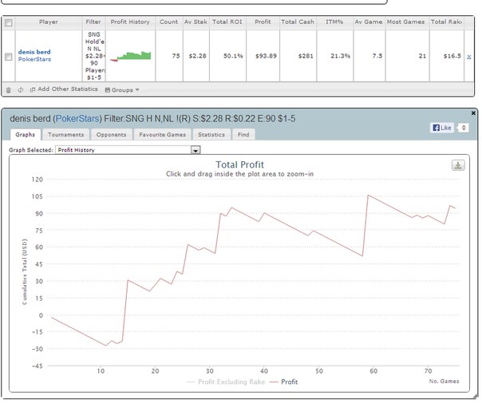Sort by the Total ROI column header
This screenshot has width=482, height=404.
click(227, 22)
